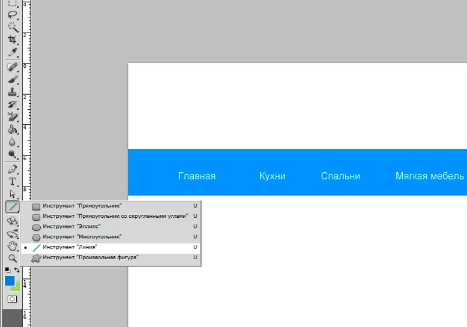Choose Инструмент "Прямоугольник" from flyout
The height and width of the screenshot is (327, 467).
click(82, 206)
